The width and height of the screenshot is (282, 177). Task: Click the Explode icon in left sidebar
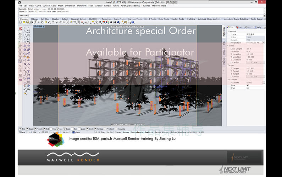(29, 57)
